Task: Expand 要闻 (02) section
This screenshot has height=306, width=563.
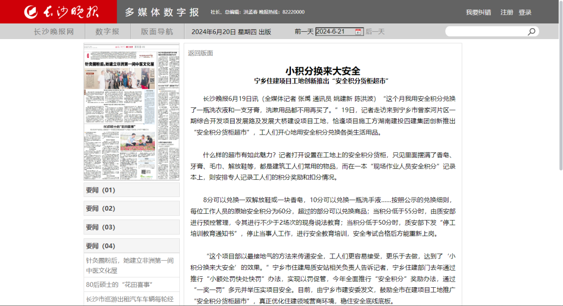Action: pyautogui.click(x=131, y=209)
